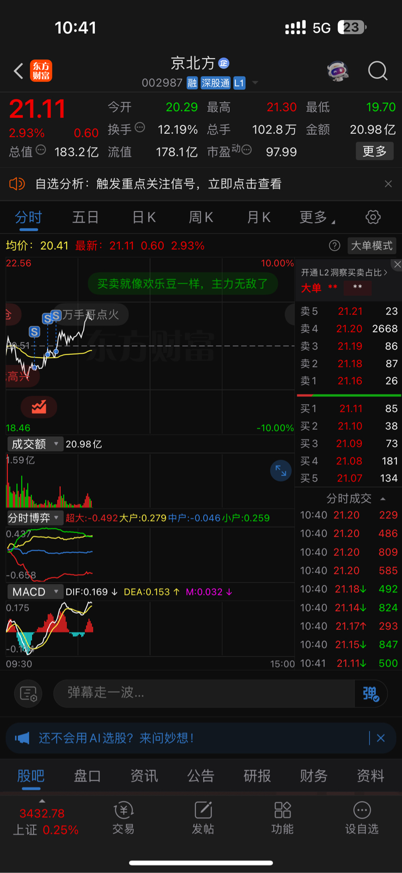The image size is (402, 873).
Task: Open the 功能 functions icon
Action: tap(283, 818)
